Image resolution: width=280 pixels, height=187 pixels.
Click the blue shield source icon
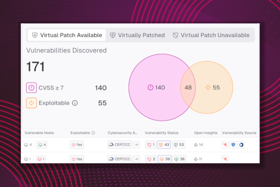233,144
